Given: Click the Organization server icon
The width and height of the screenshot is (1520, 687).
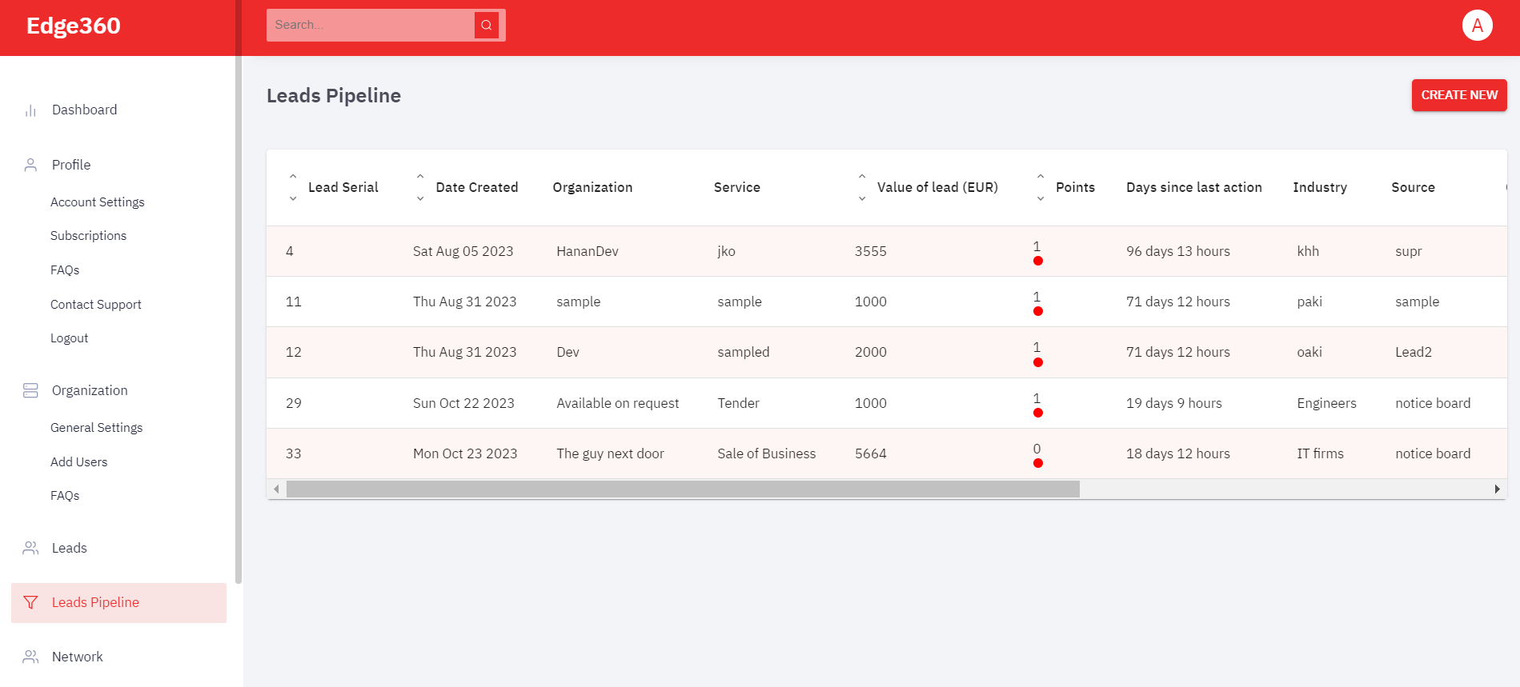Looking at the screenshot, I should tap(30, 390).
